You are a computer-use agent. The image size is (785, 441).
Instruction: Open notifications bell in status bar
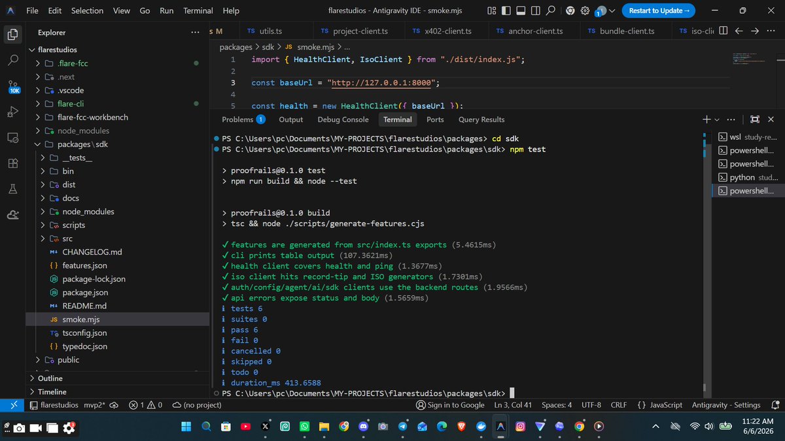[775, 405]
